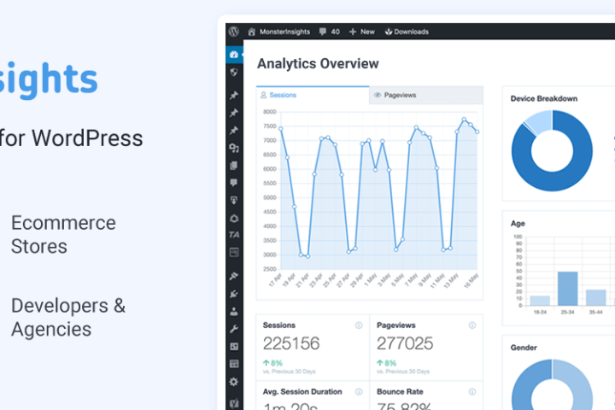Open the comments bubble showing 40
Image resolution: width=615 pixels, height=410 pixels.
click(329, 32)
